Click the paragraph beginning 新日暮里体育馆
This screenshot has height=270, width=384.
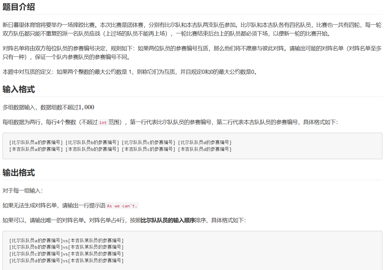[x=192, y=29]
